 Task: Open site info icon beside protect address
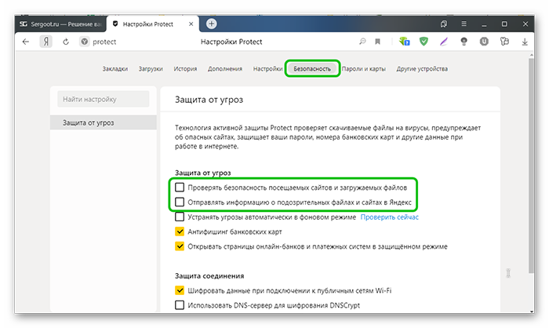(85, 42)
